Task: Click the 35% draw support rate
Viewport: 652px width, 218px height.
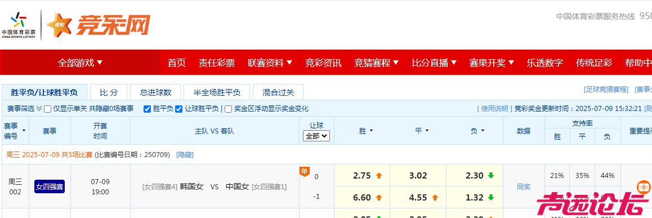Action: coord(582,176)
